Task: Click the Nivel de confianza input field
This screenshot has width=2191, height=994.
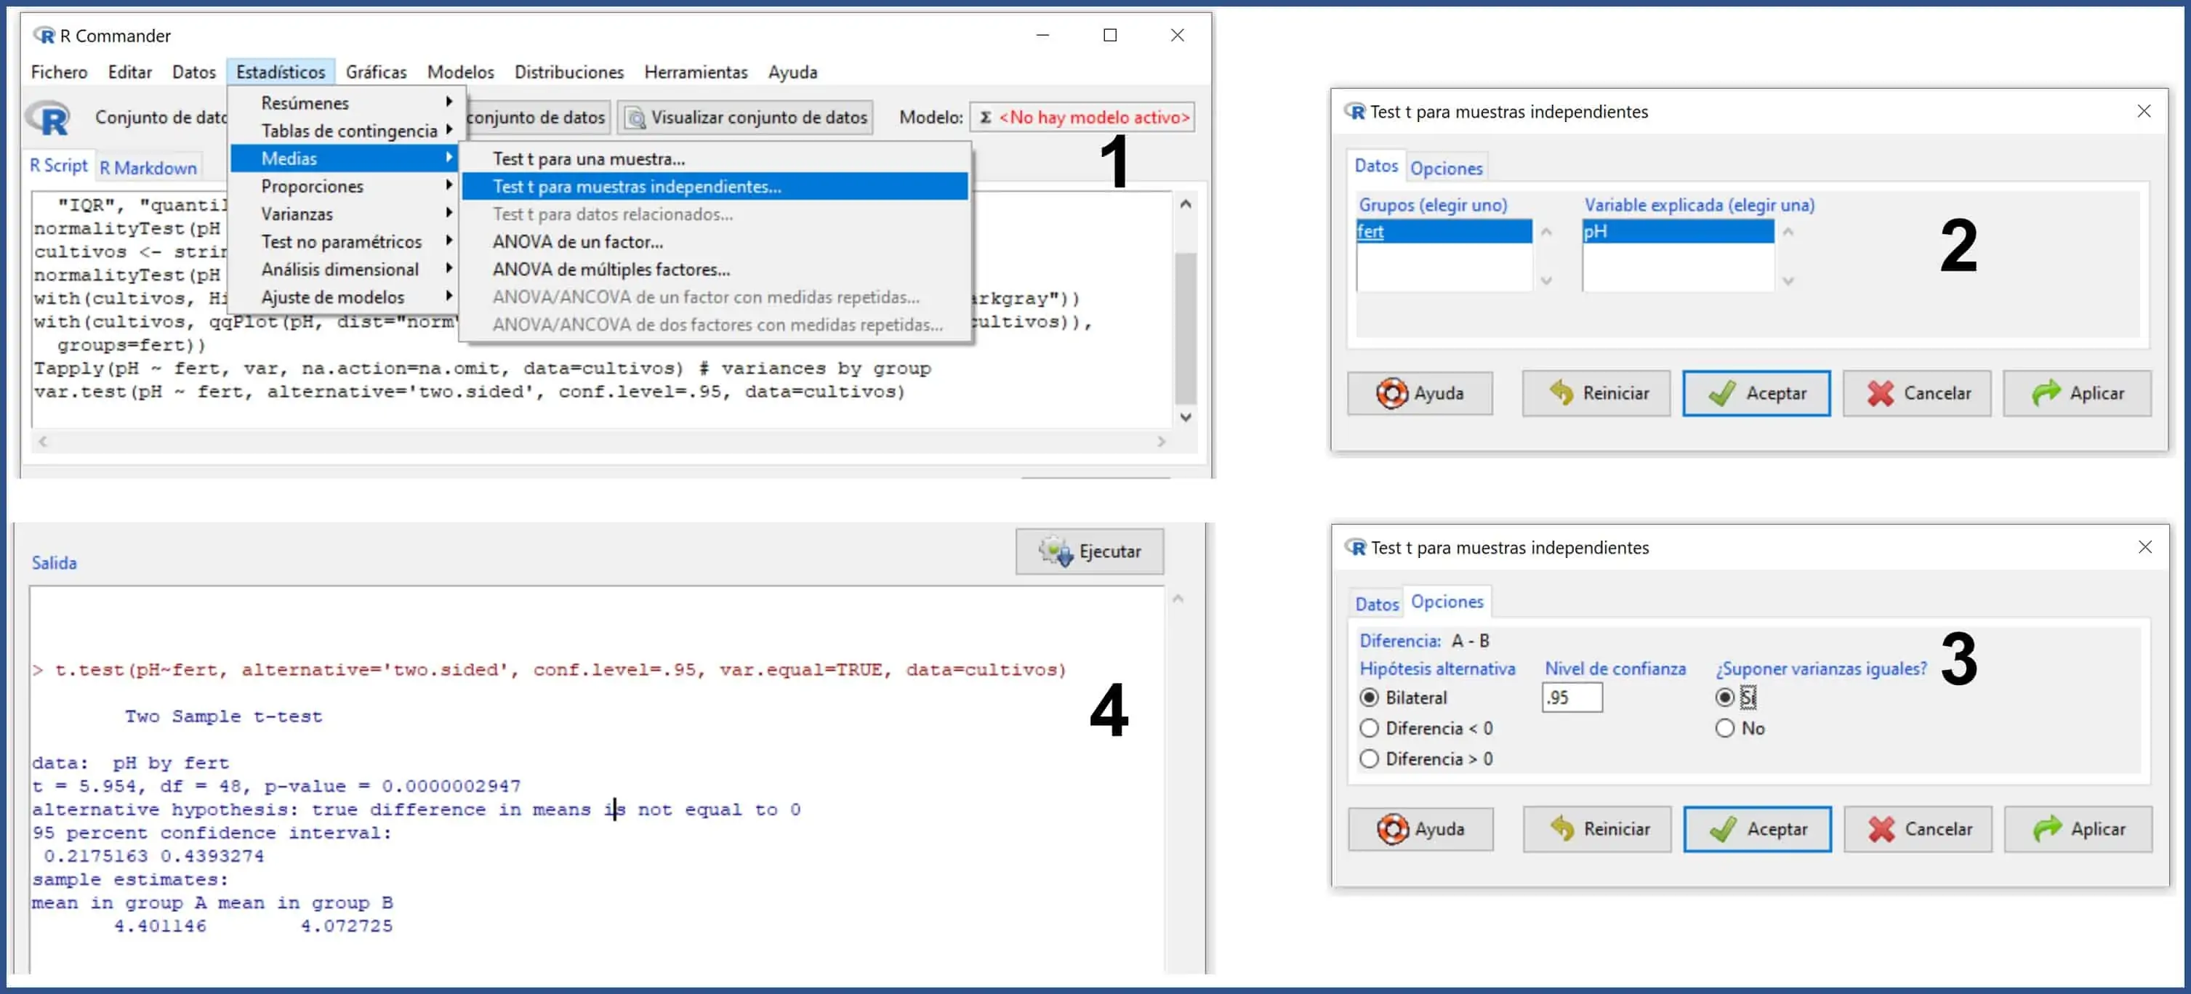Action: pos(1571,698)
